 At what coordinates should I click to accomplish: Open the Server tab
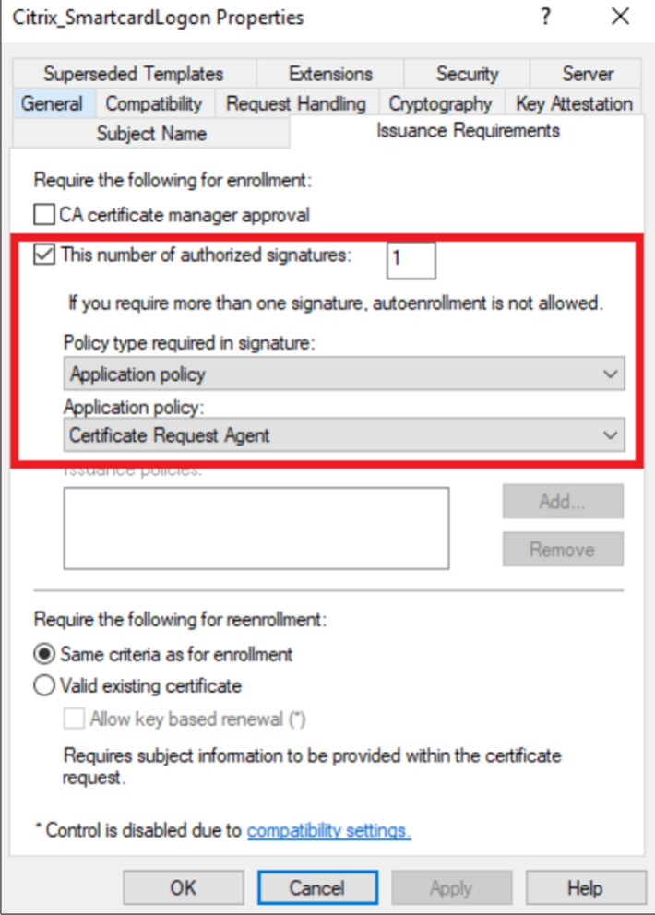(x=588, y=74)
